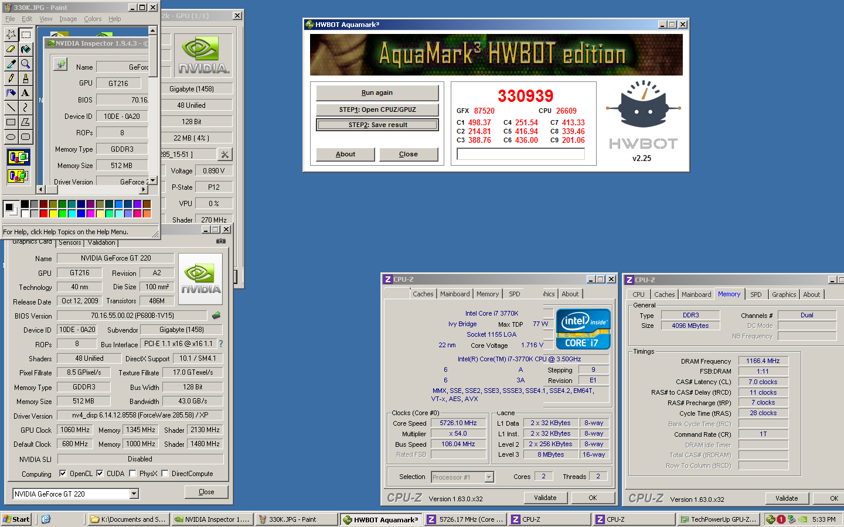Choose the Eraser tool in Paint
The height and width of the screenshot is (527, 844).
11,49
